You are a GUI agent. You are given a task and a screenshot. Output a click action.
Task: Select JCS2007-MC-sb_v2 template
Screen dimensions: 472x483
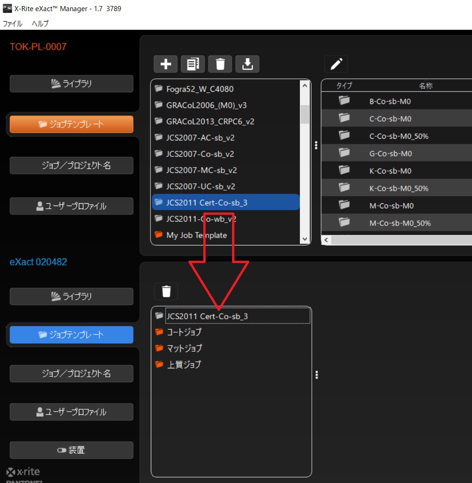(226, 170)
